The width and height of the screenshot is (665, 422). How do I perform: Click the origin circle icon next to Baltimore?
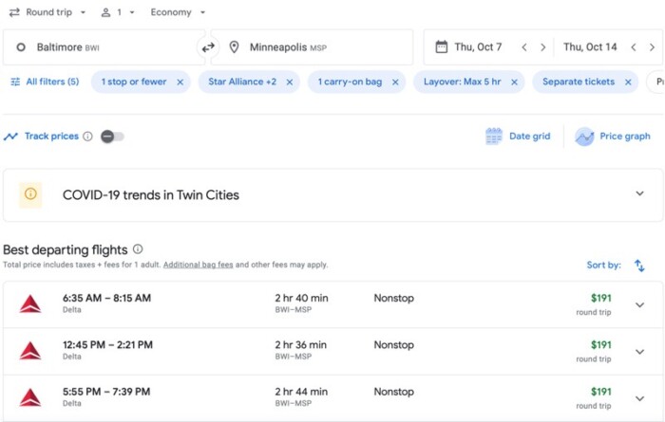pyautogui.click(x=21, y=47)
